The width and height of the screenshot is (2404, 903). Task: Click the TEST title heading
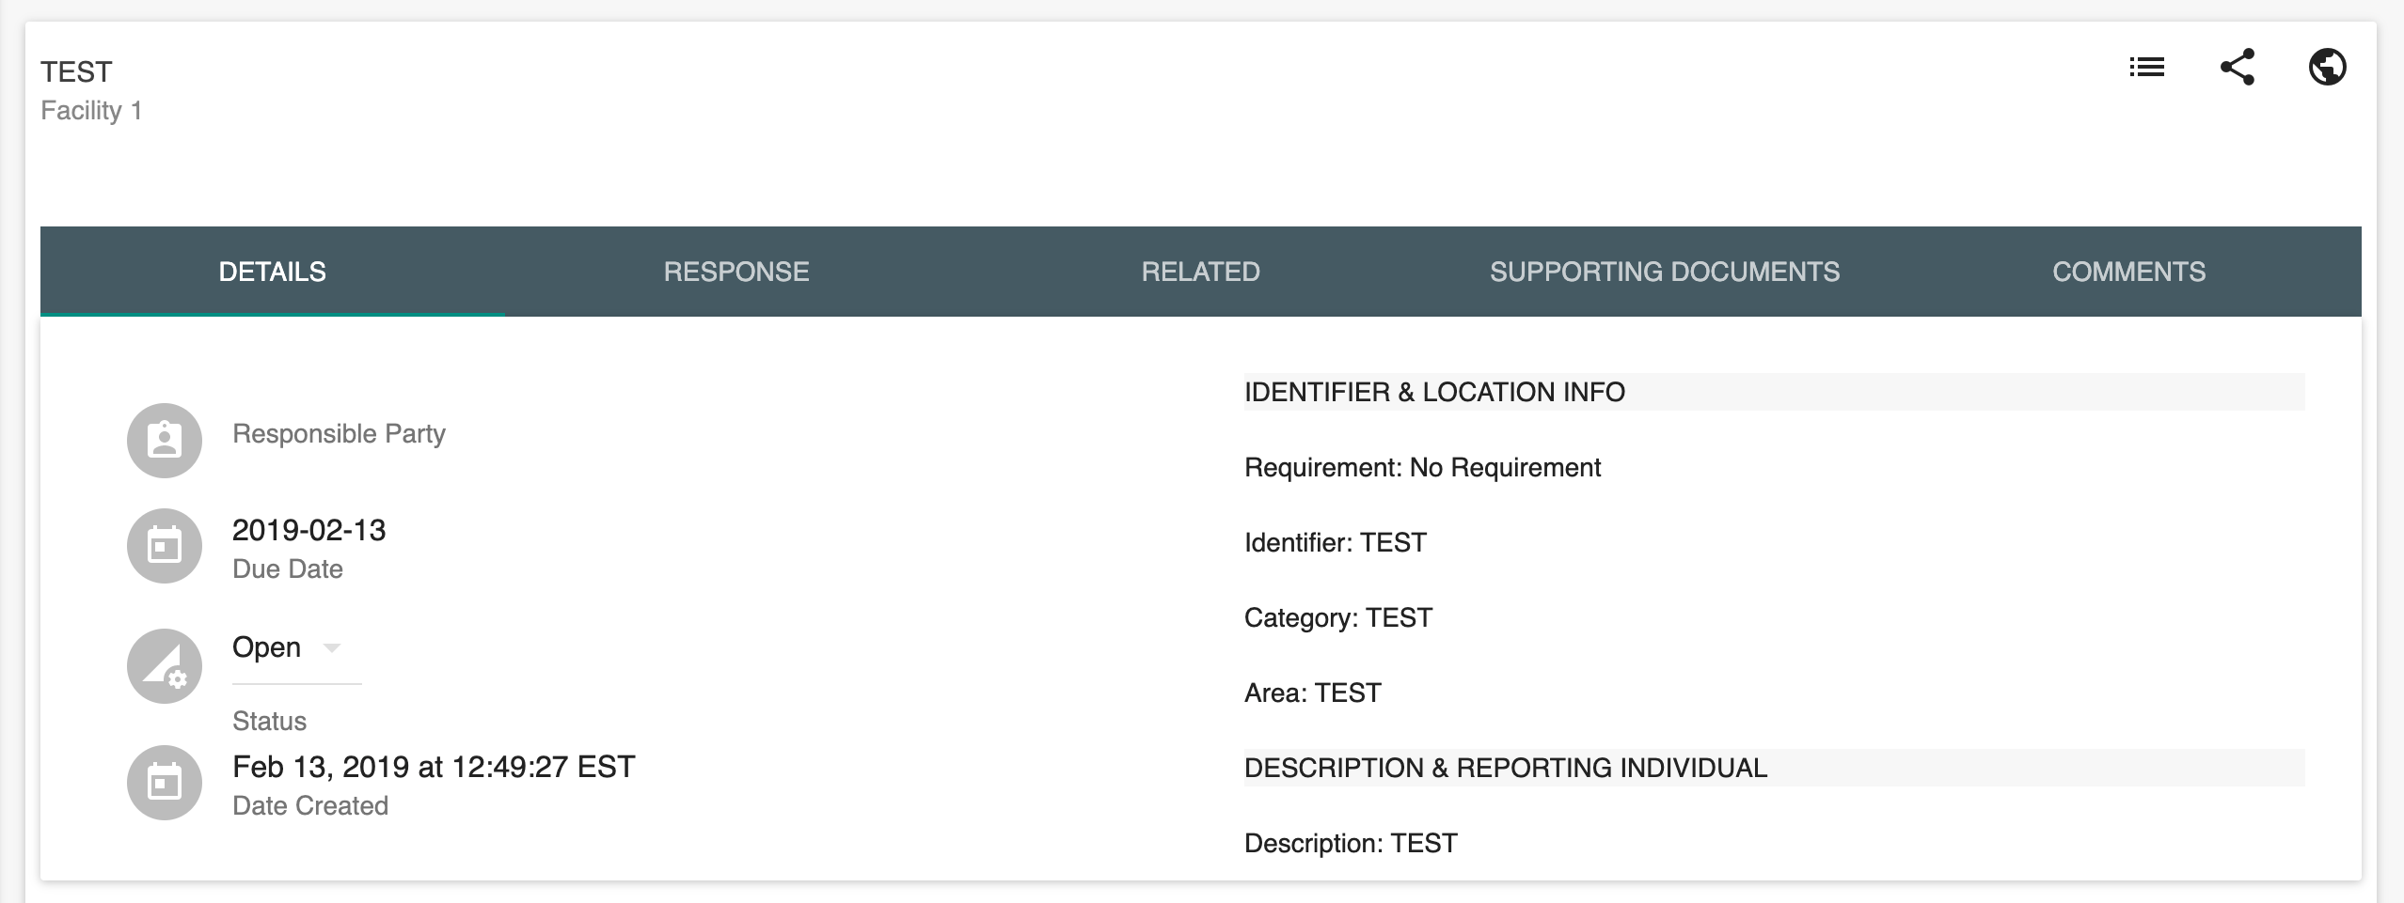tap(76, 72)
